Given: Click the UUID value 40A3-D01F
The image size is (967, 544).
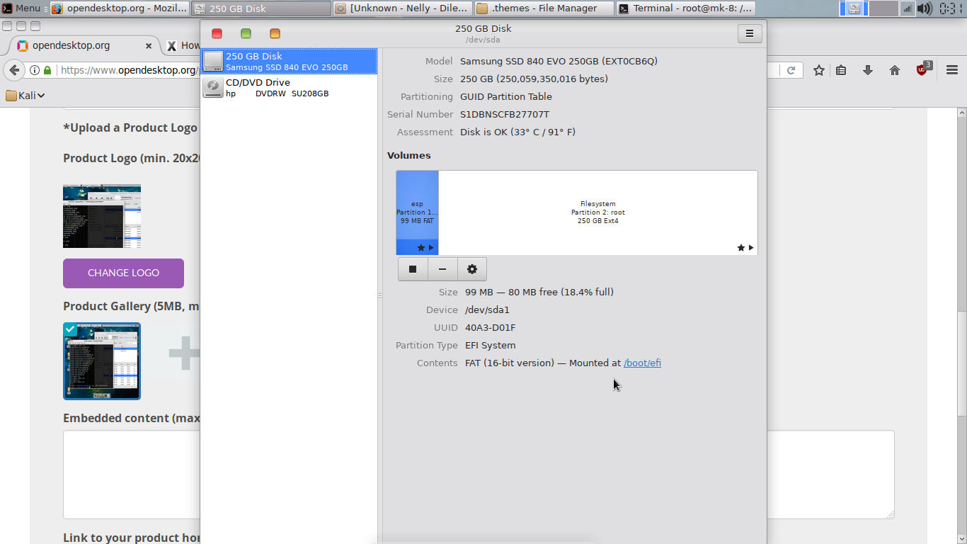Looking at the screenshot, I should 490,327.
